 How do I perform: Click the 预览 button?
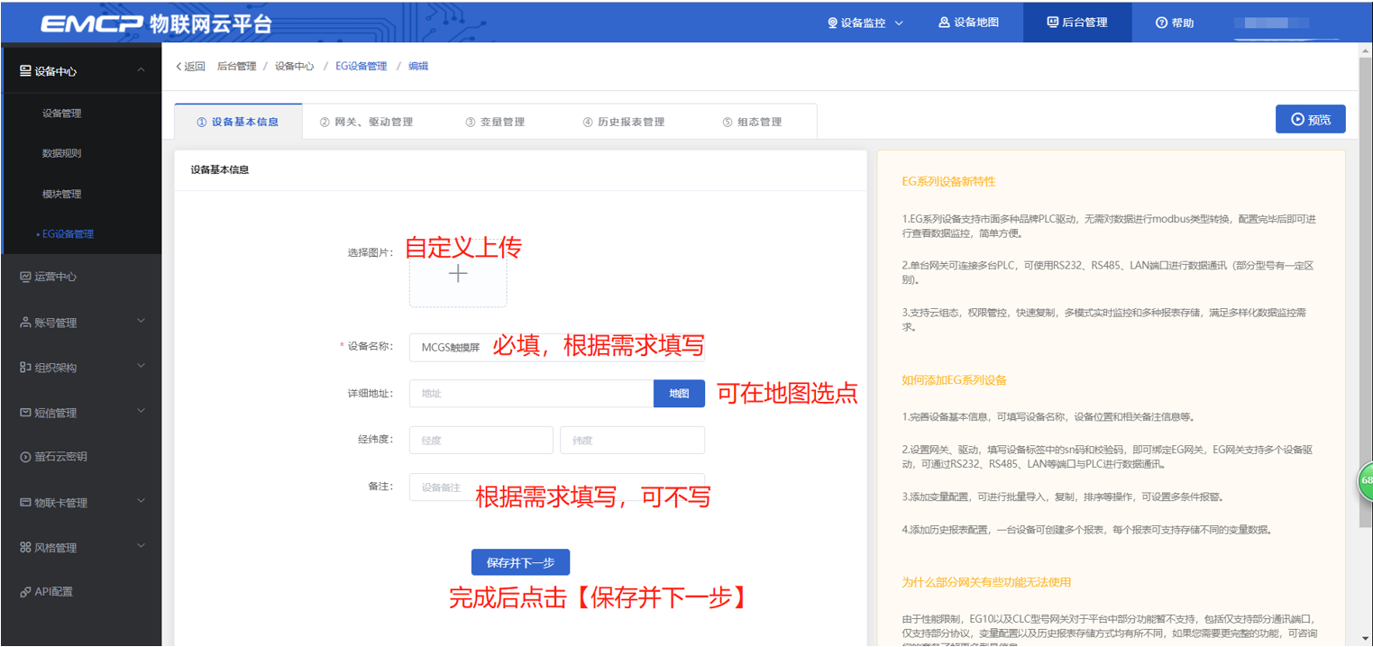[x=1311, y=119]
